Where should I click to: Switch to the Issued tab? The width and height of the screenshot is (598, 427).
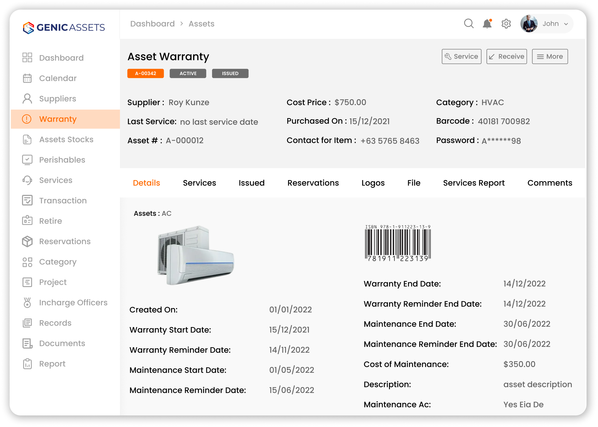click(251, 183)
